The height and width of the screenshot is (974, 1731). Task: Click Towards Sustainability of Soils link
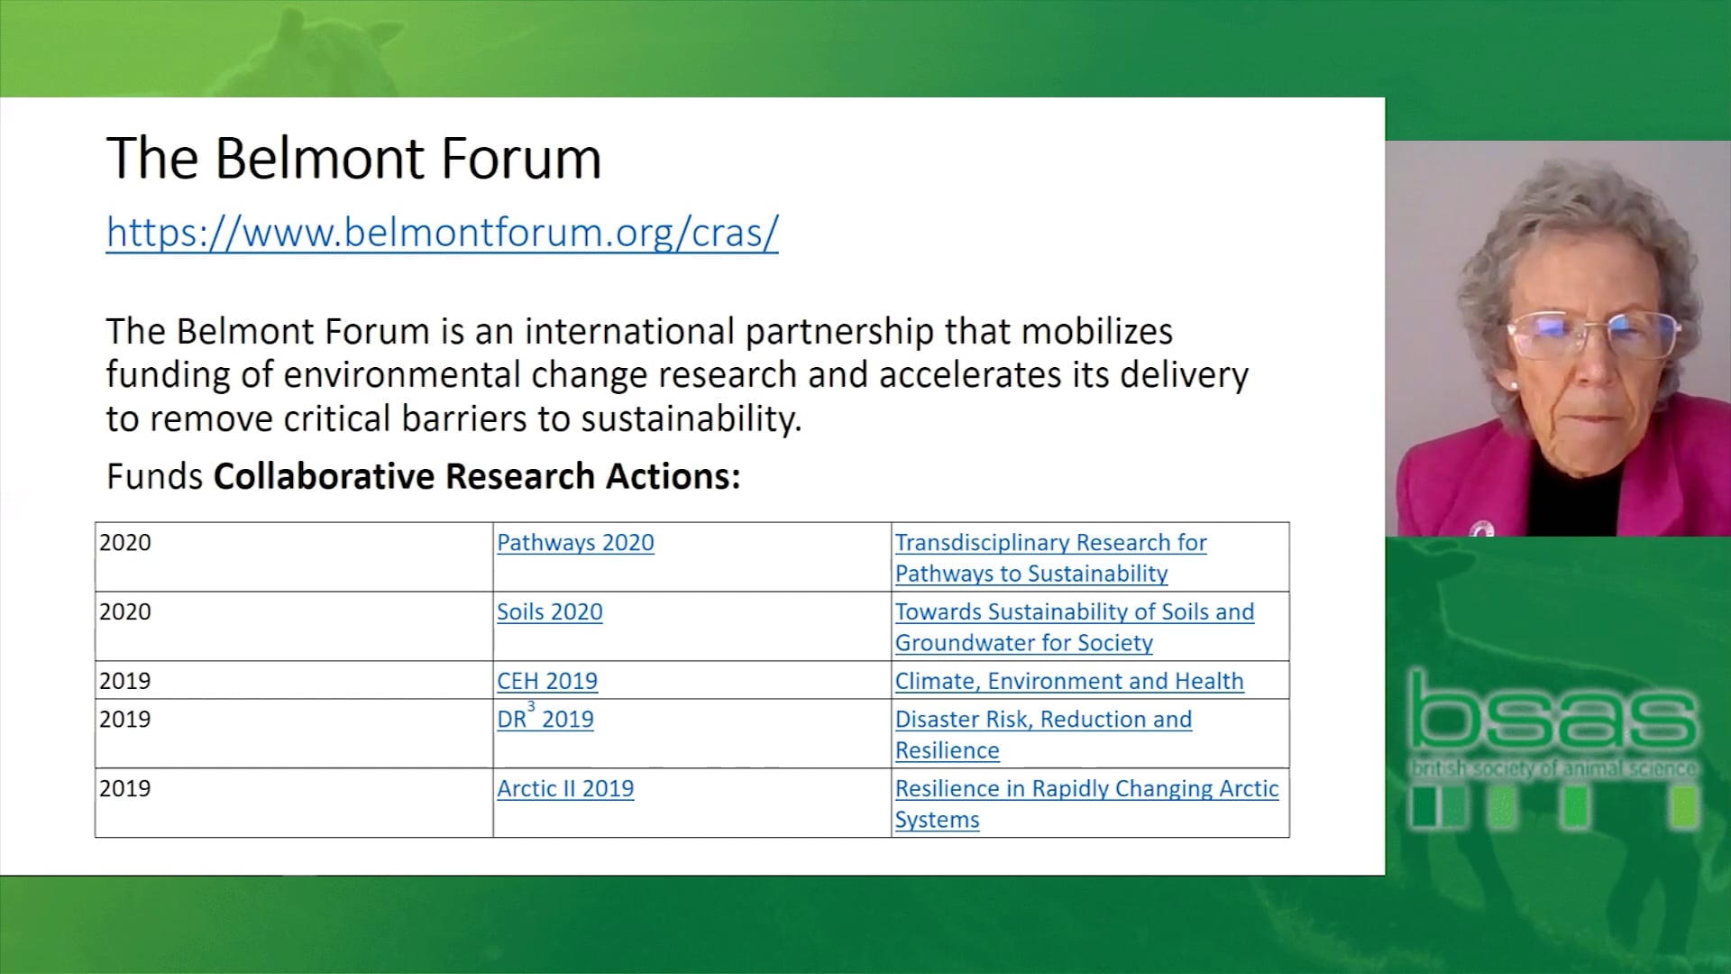(x=1074, y=612)
